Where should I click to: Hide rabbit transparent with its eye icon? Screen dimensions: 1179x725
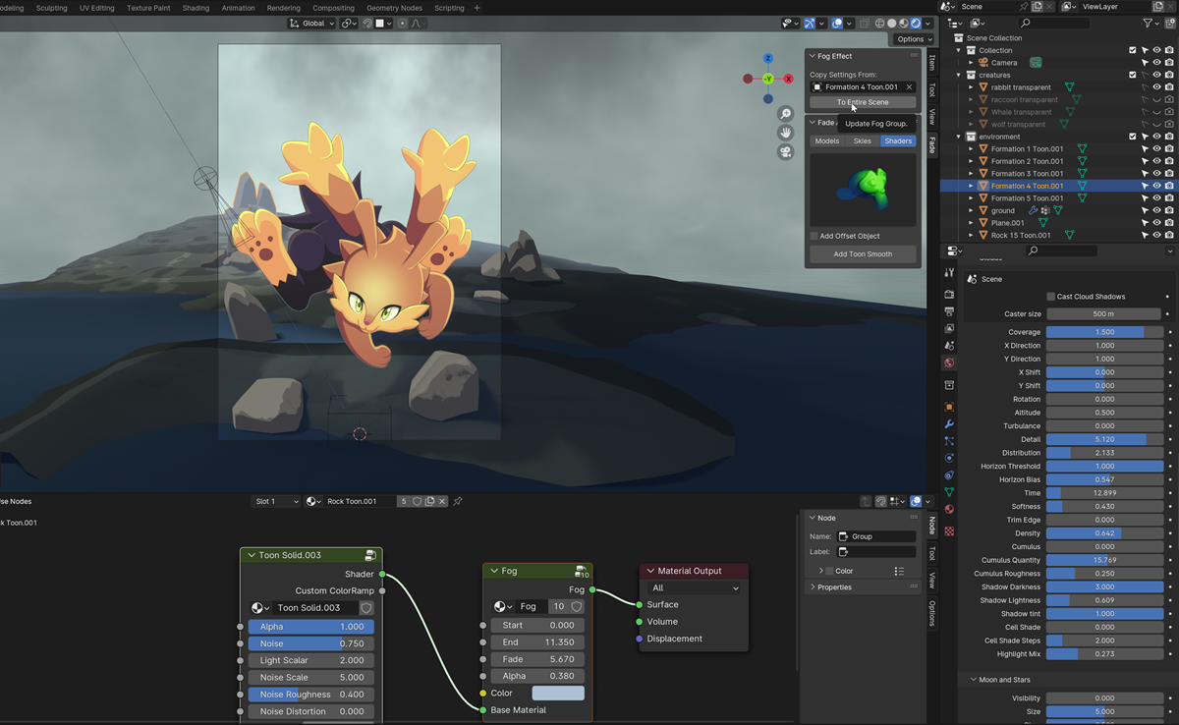(x=1157, y=87)
